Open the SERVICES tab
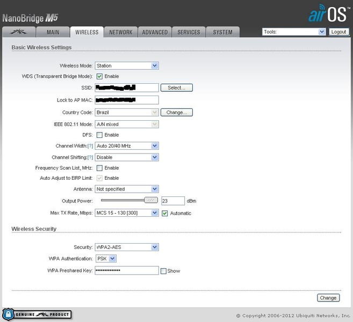This screenshot has width=353, height=322. (189, 32)
